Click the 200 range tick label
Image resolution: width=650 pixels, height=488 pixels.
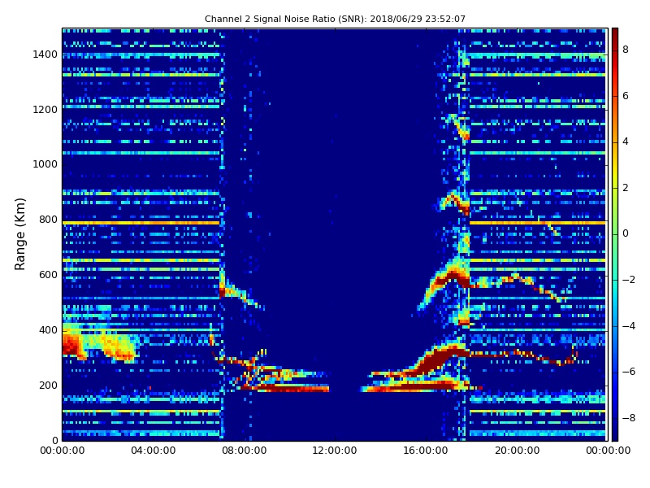(48, 385)
